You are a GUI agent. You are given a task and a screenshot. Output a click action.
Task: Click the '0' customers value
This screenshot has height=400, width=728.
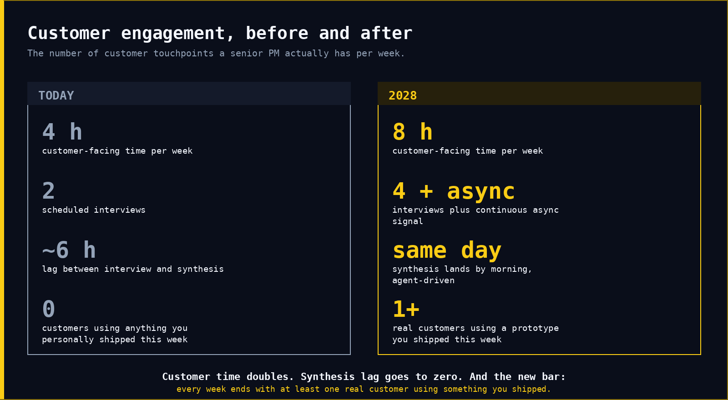point(49,309)
